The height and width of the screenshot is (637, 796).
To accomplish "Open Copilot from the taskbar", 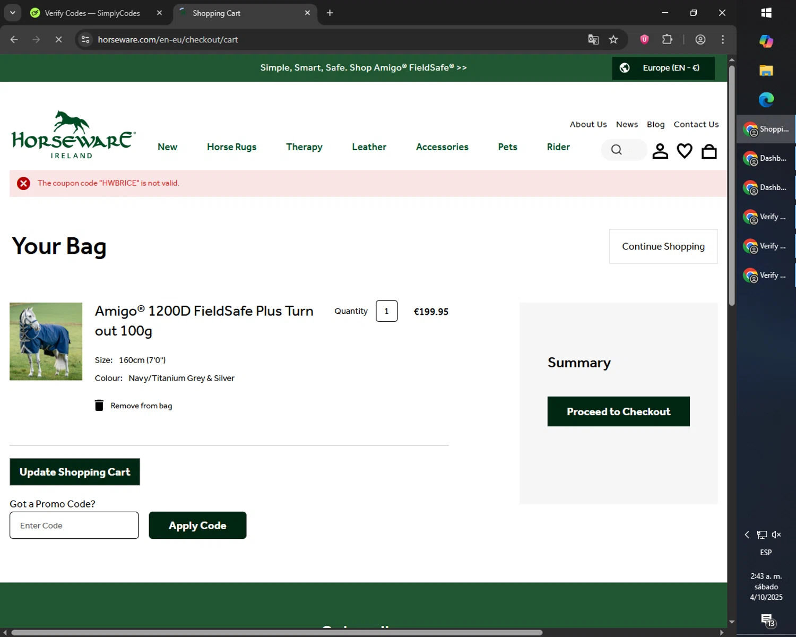I will (766, 41).
